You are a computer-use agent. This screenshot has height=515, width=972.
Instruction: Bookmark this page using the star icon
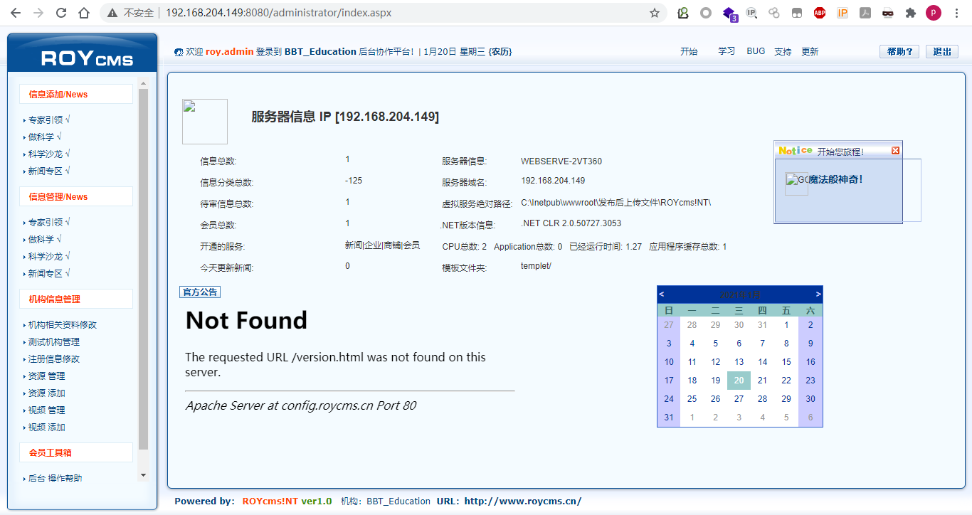654,12
